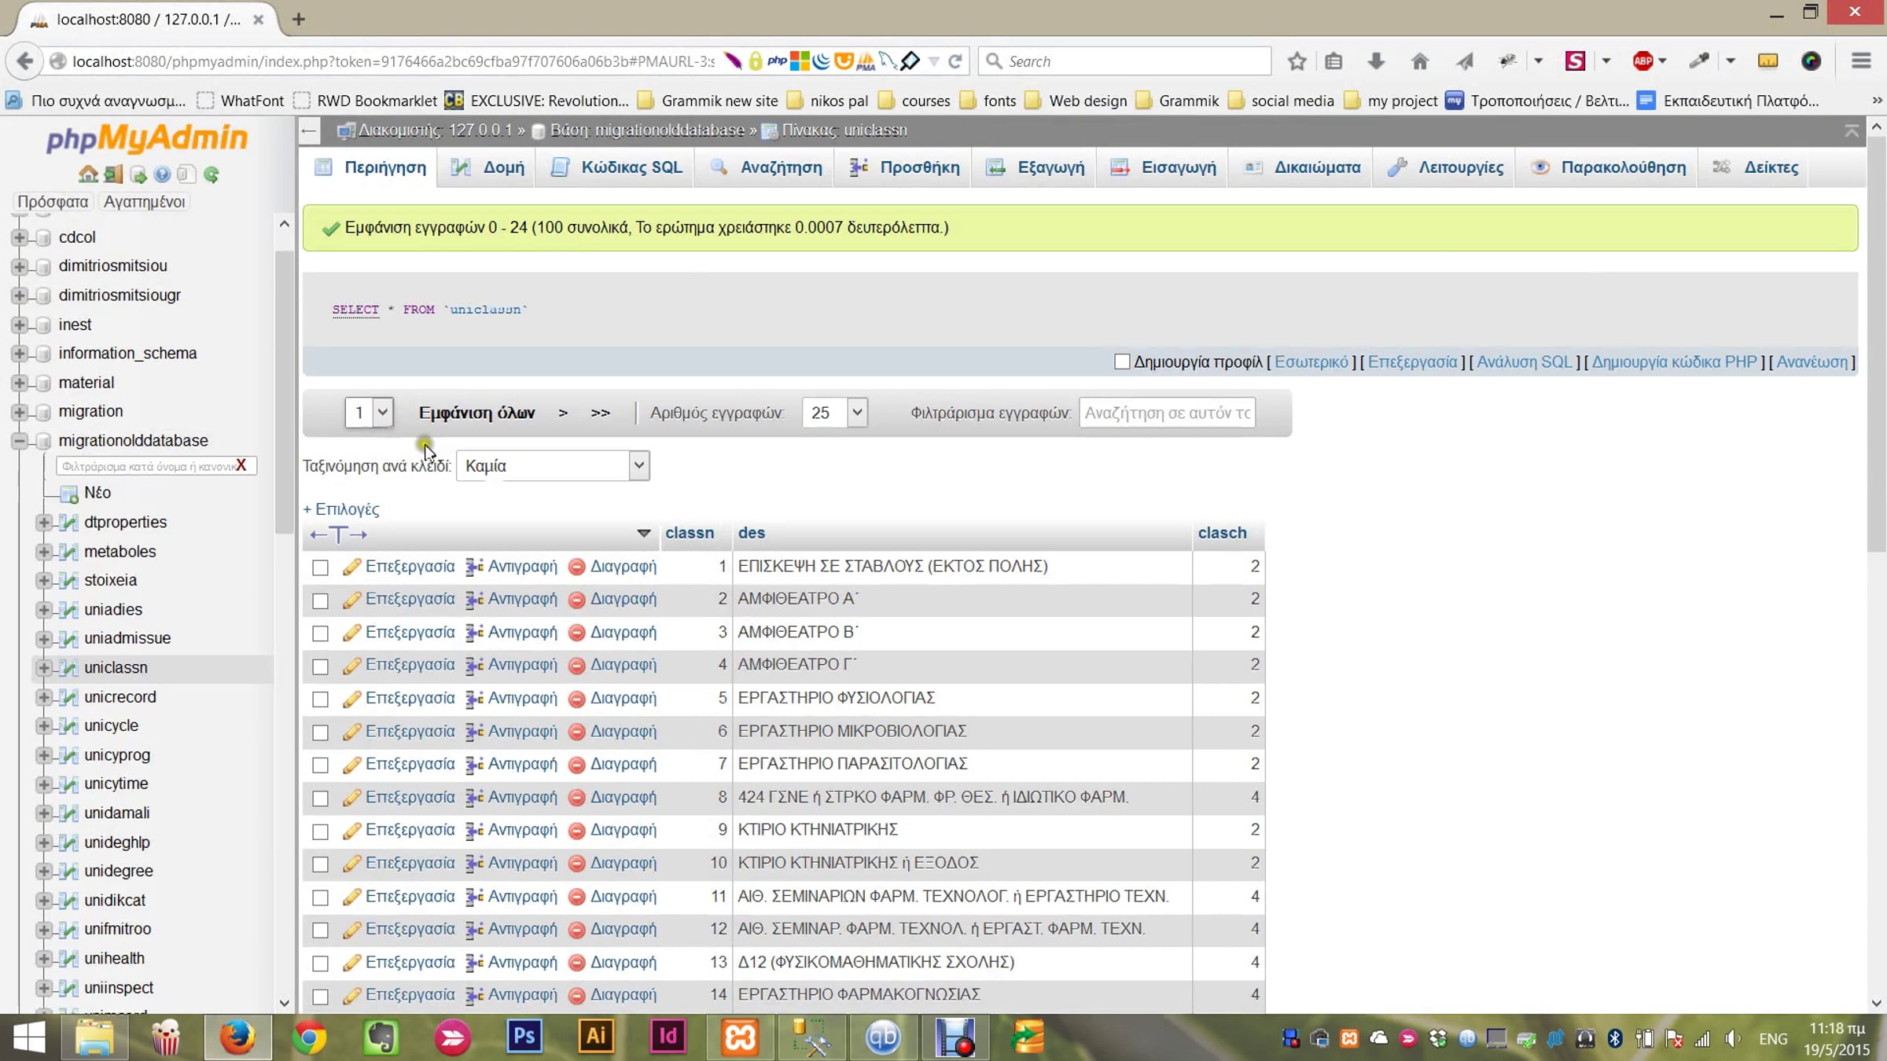Click copy icon for row 3
1887x1061 pixels.
(474, 633)
